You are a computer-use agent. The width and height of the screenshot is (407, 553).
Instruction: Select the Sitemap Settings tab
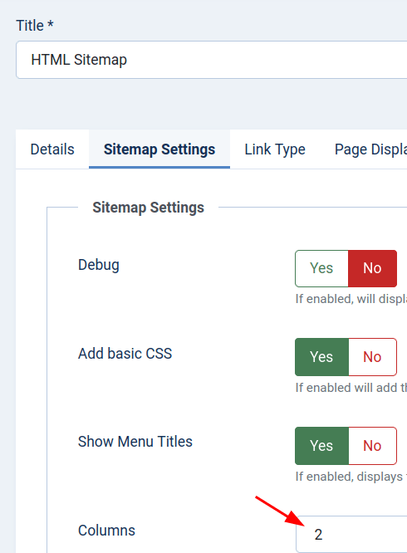point(159,149)
